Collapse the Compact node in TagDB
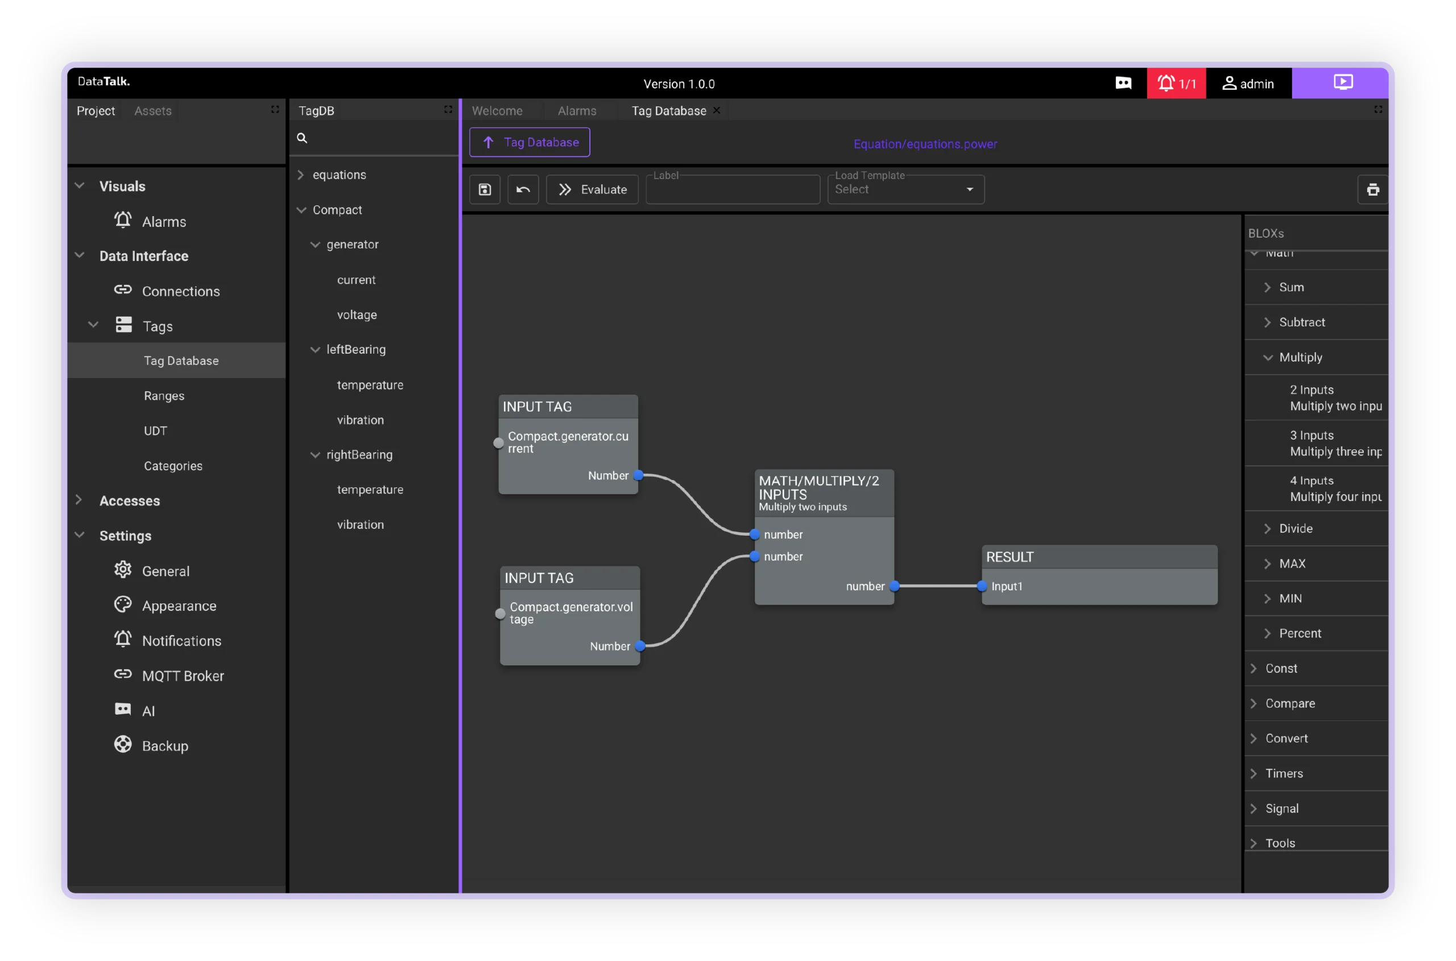The height and width of the screenshot is (961, 1456). [301, 210]
